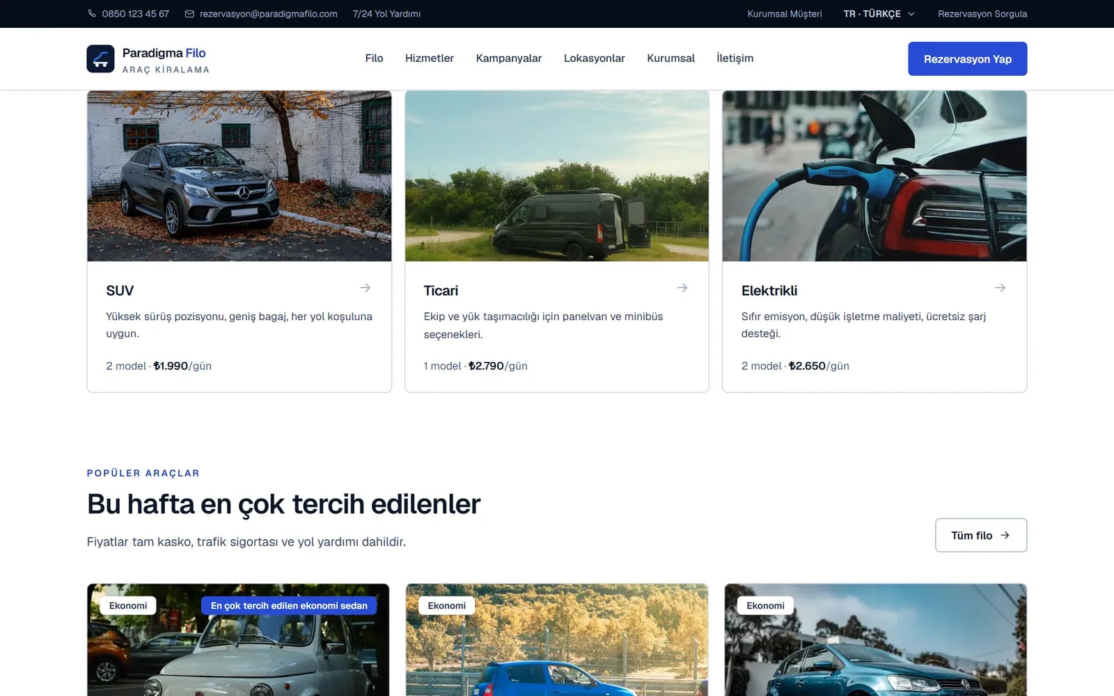This screenshot has width=1114, height=696.
Task: Click the Rezervasyon Yap button
Action: [x=967, y=59]
